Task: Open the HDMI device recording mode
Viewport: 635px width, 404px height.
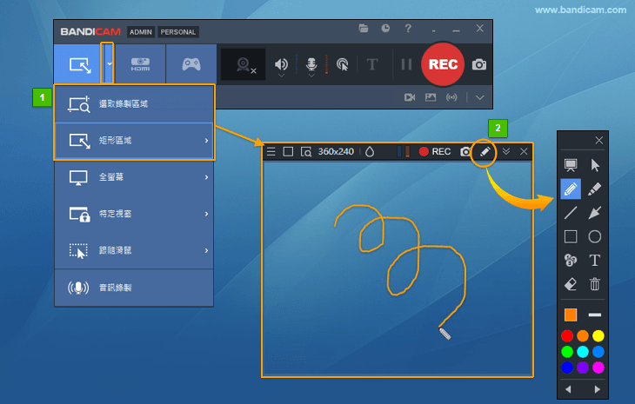Action: (141, 63)
